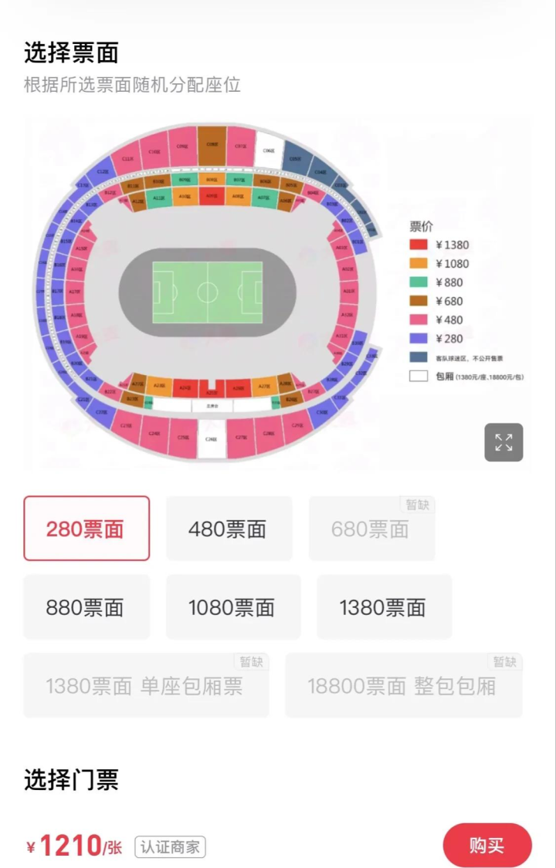Click the pink ¥480 legend swatch
The image size is (556, 868).
(x=419, y=319)
